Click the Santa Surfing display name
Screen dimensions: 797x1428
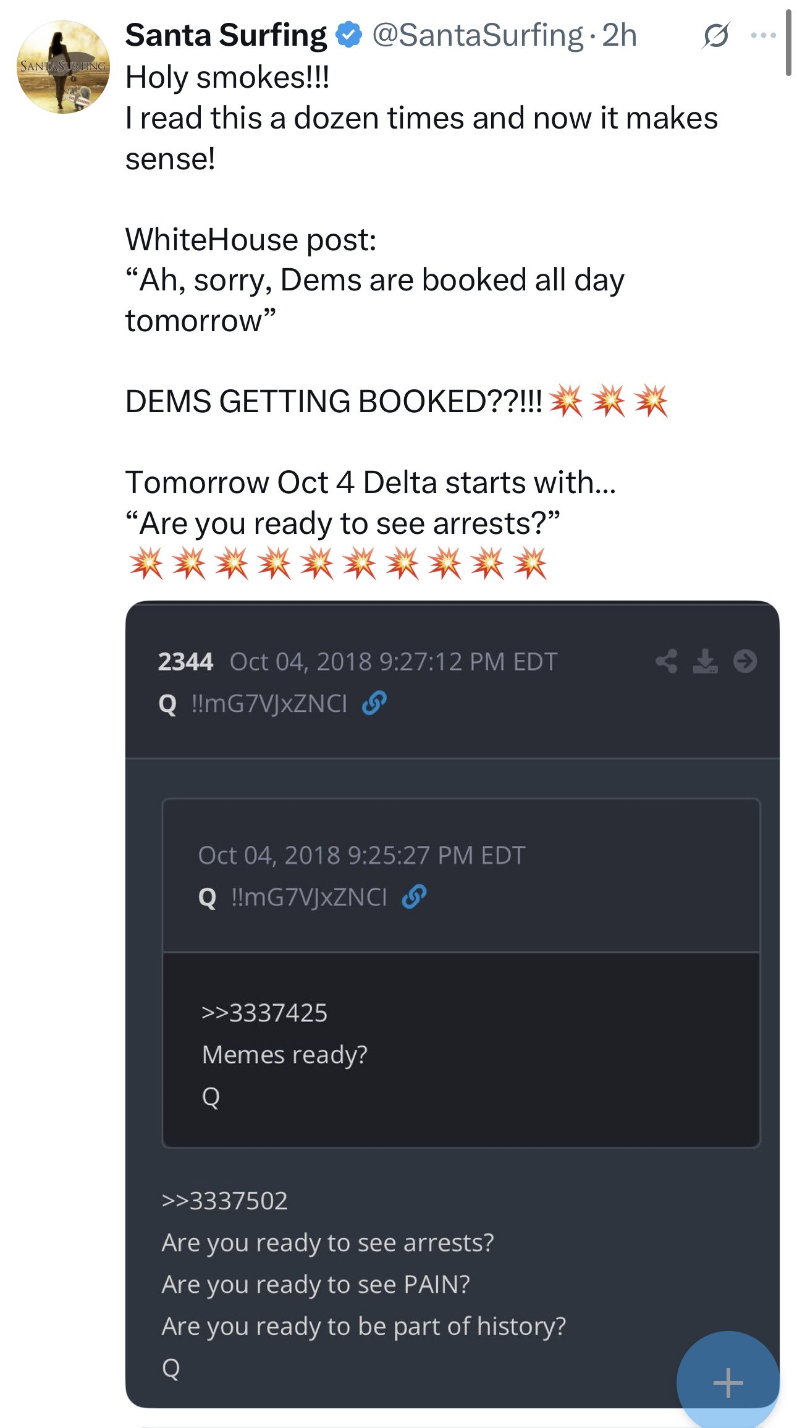pyautogui.click(x=226, y=35)
